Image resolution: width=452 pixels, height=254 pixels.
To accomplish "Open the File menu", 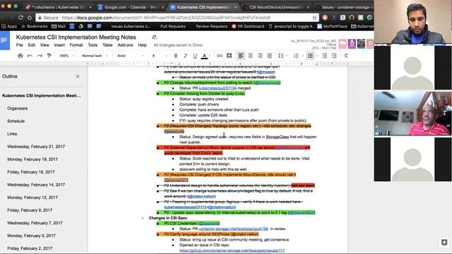I will click(19, 45).
